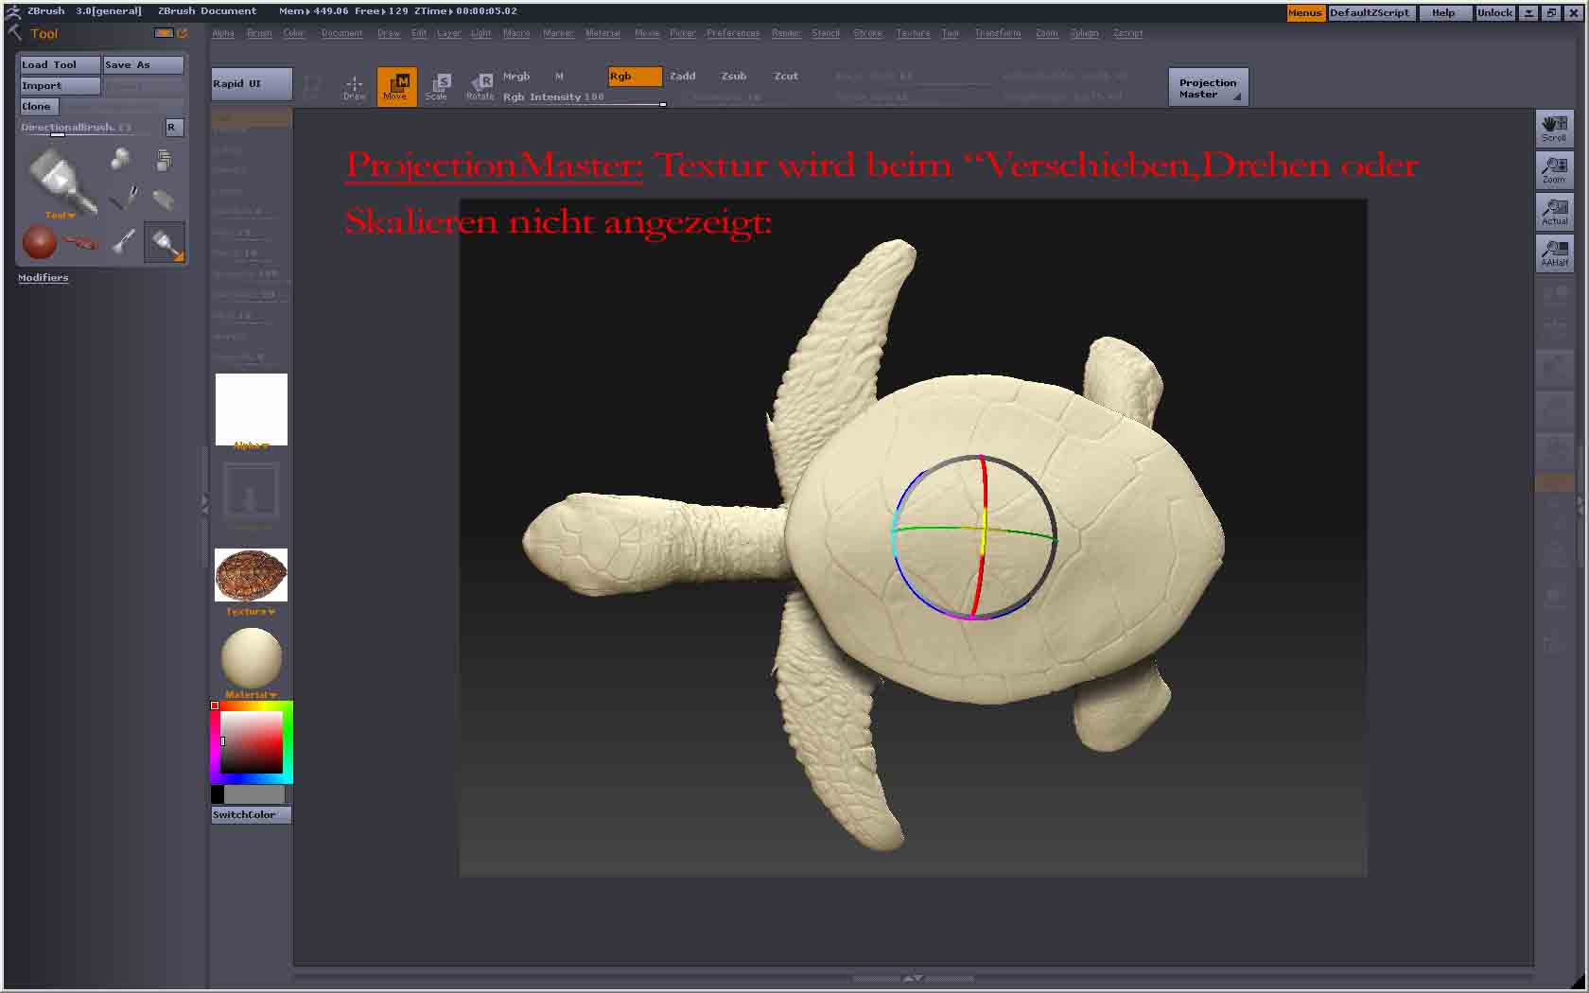This screenshot has height=993, width=1589.
Task: Toggle the Zadd depth mode
Action: click(x=682, y=77)
